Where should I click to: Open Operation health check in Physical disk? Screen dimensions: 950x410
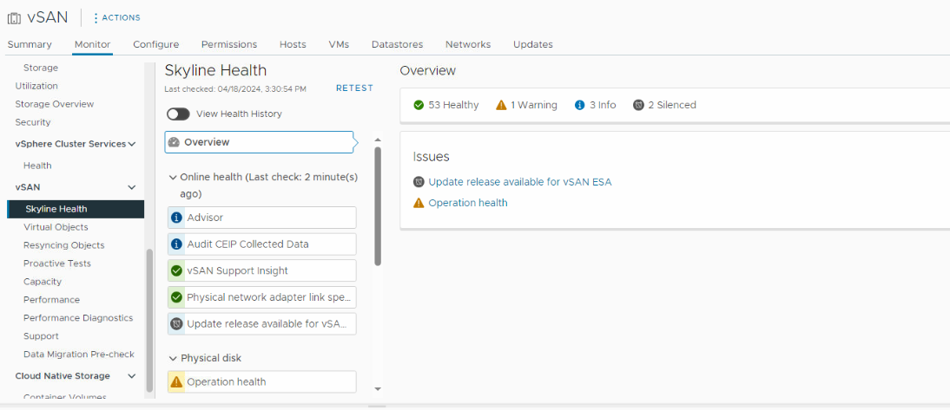coord(261,381)
